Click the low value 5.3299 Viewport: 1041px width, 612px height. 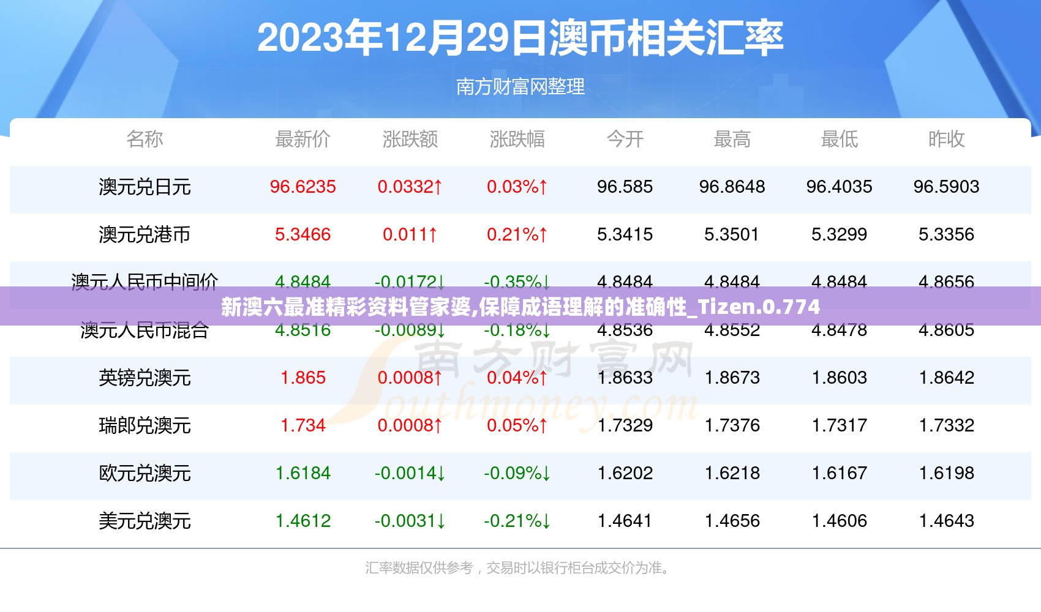(840, 234)
